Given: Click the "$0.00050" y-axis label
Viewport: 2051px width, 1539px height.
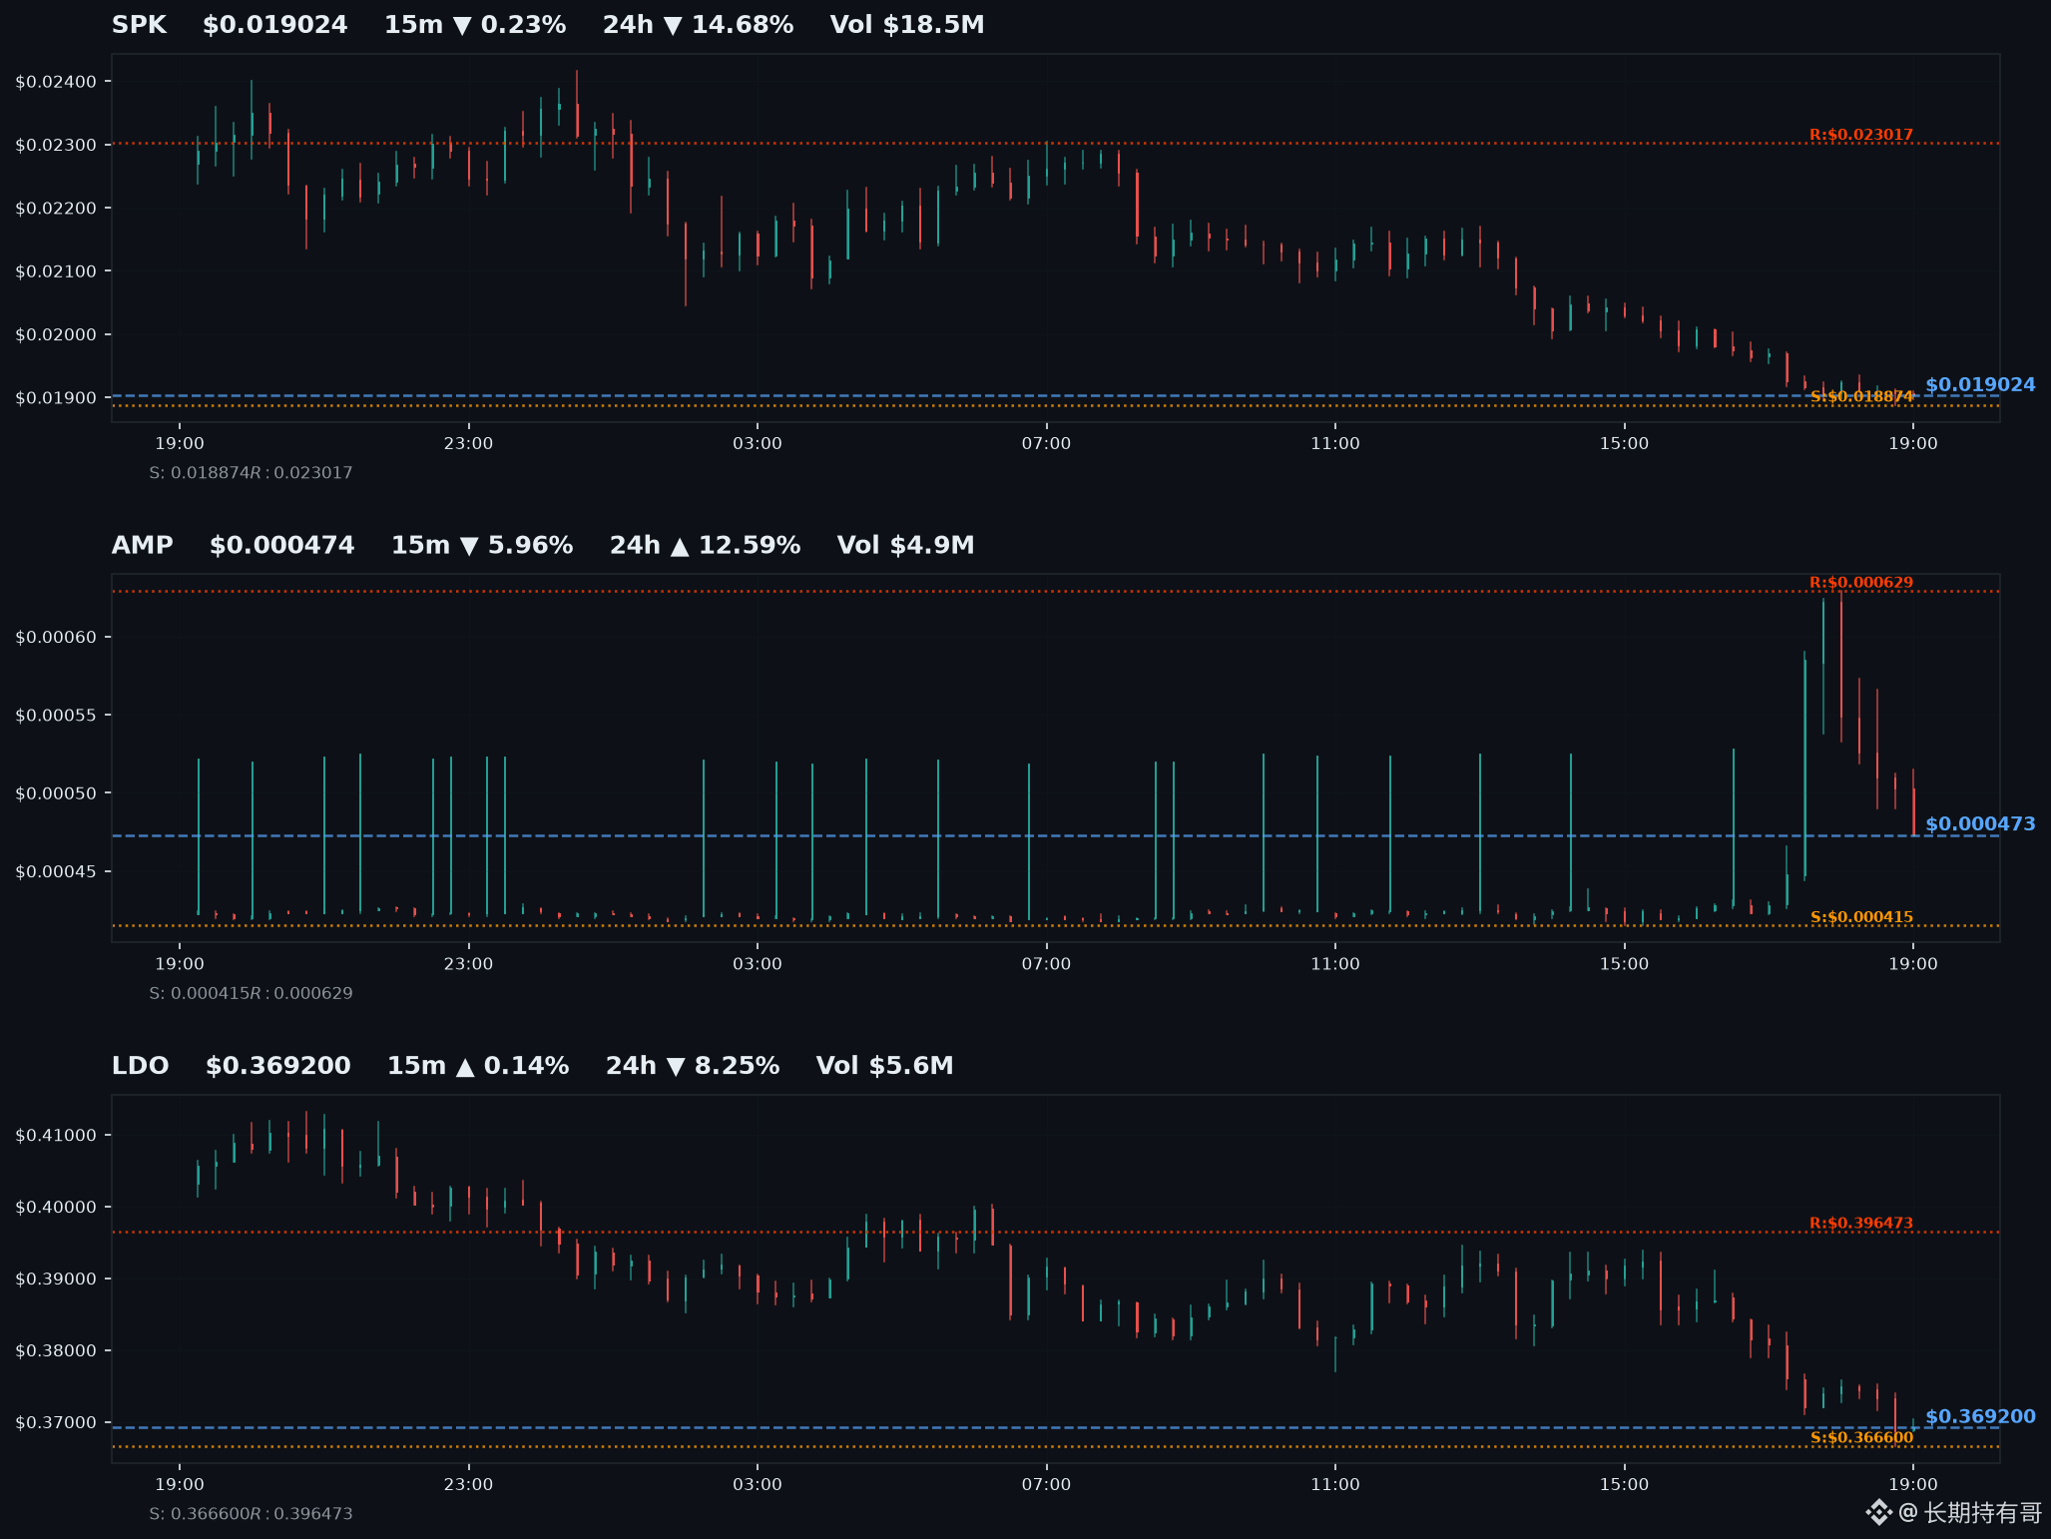Looking at the screenshot, I should click(x=56, y=793).
